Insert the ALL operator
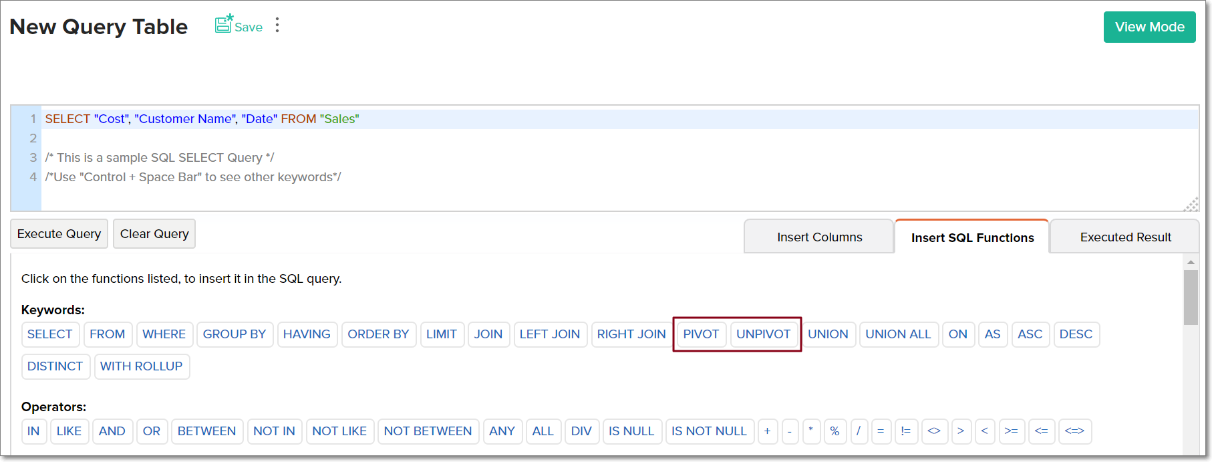Screen dimensions: 1212x462 click(x=543, y=431)
